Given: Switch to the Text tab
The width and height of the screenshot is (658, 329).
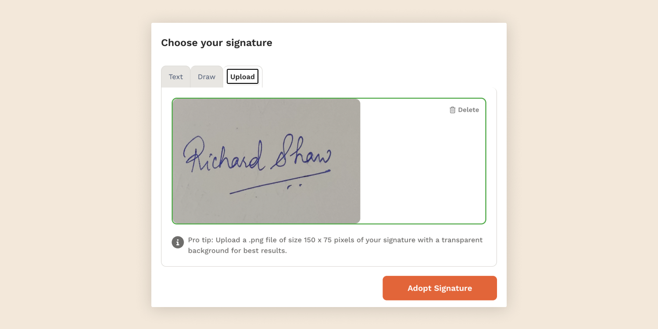Looking at the screenshot, I should (175, 77).
